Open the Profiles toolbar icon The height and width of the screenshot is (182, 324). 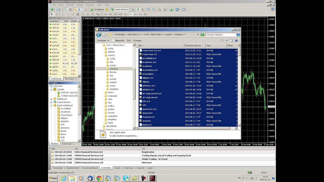pos(59,9)
